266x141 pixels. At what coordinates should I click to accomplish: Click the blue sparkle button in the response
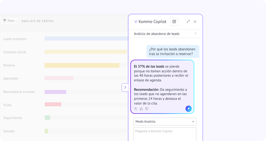(x=189, y=108)
